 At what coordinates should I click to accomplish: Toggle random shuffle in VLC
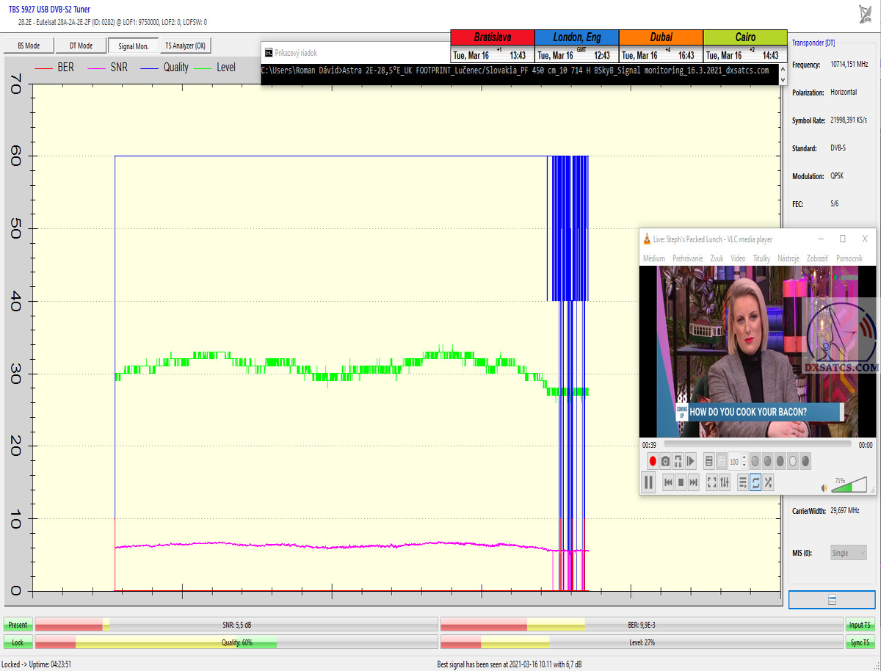pyautogui.click(x=768, y=482)
